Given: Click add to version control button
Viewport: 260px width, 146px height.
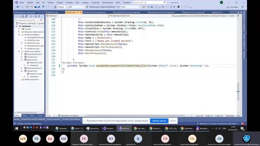Looking at the screenshot, I should [217, 124].
